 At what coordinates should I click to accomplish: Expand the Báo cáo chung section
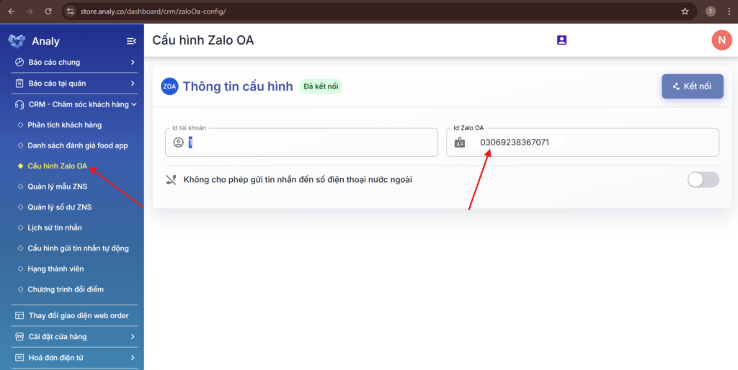coord(75,62)
